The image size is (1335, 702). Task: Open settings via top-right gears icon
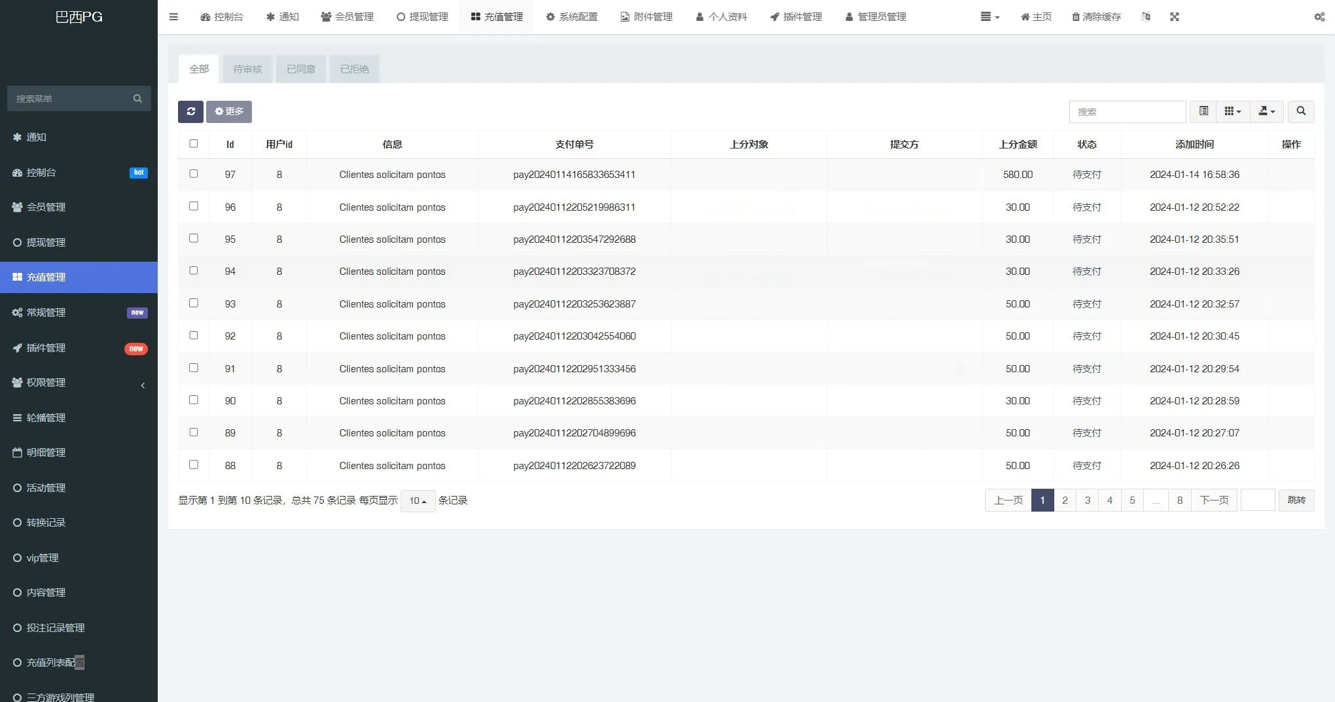tap(1319, 17)
